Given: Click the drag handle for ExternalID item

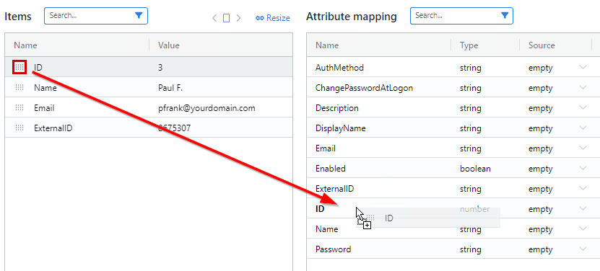Looking at the screenshot, I should pyautogui.click(x=19, y=128).
